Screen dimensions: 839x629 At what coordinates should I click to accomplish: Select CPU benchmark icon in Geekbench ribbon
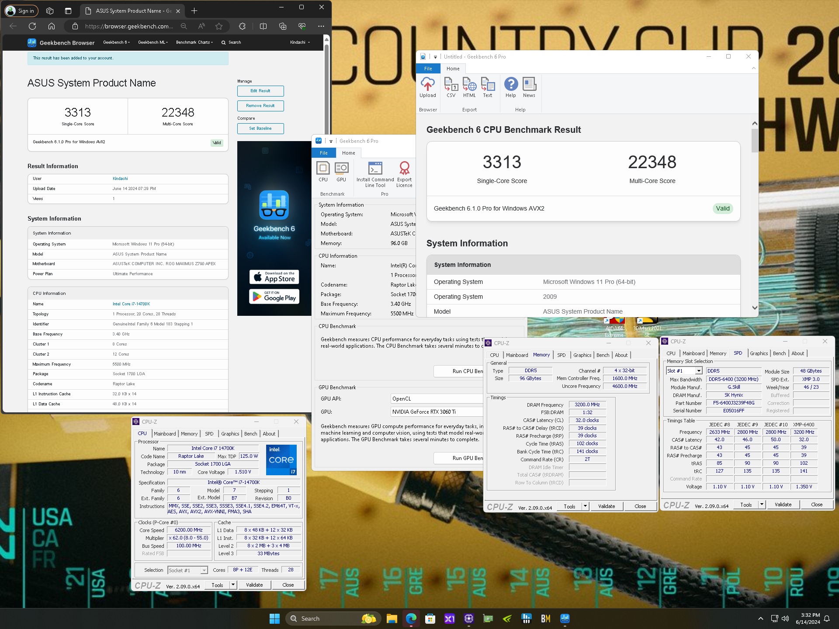point(323,172)
